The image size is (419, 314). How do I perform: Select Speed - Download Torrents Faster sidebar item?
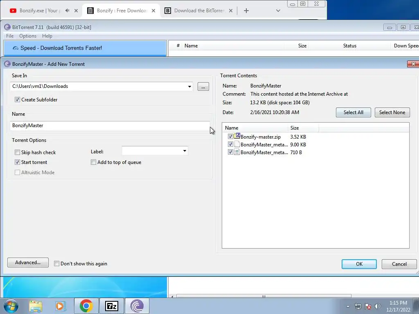(85, 48)
